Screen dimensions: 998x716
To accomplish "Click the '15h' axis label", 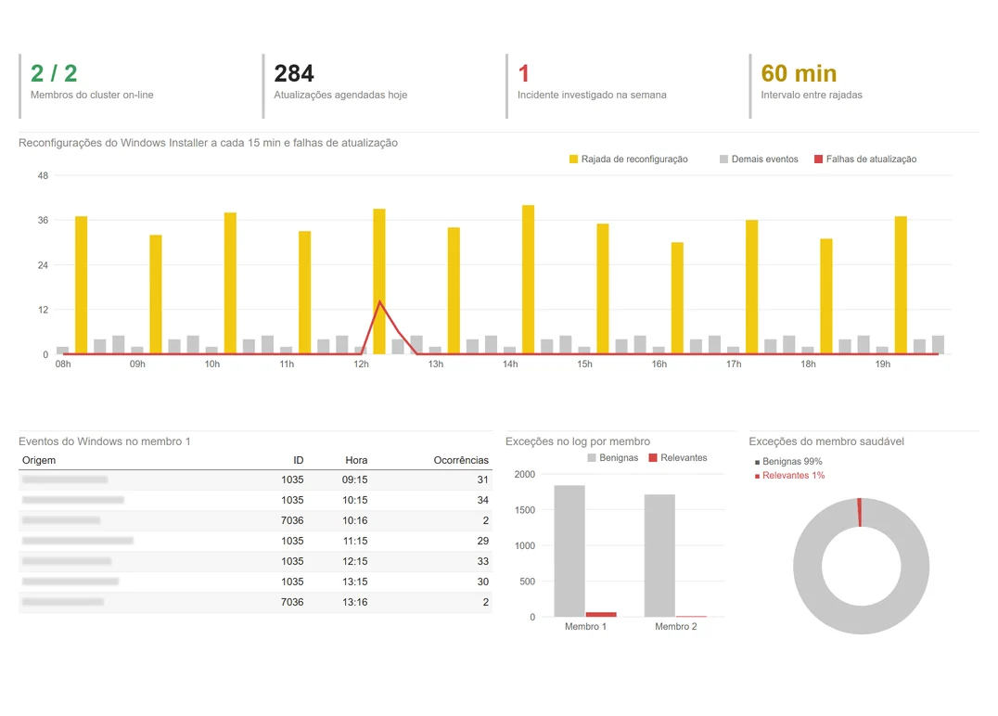I will [584, 364].
